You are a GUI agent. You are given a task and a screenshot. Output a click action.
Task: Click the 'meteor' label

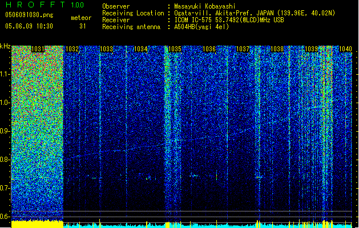click(x=81, y=18)
